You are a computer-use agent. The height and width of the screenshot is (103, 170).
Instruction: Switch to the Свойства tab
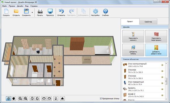(x=148, y=22)
